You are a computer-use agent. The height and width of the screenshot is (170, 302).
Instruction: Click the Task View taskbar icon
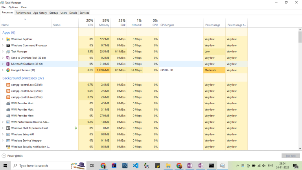(x=92, y=166)
